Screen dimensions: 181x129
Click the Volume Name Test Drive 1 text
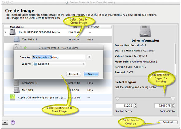tap(131, 56)
